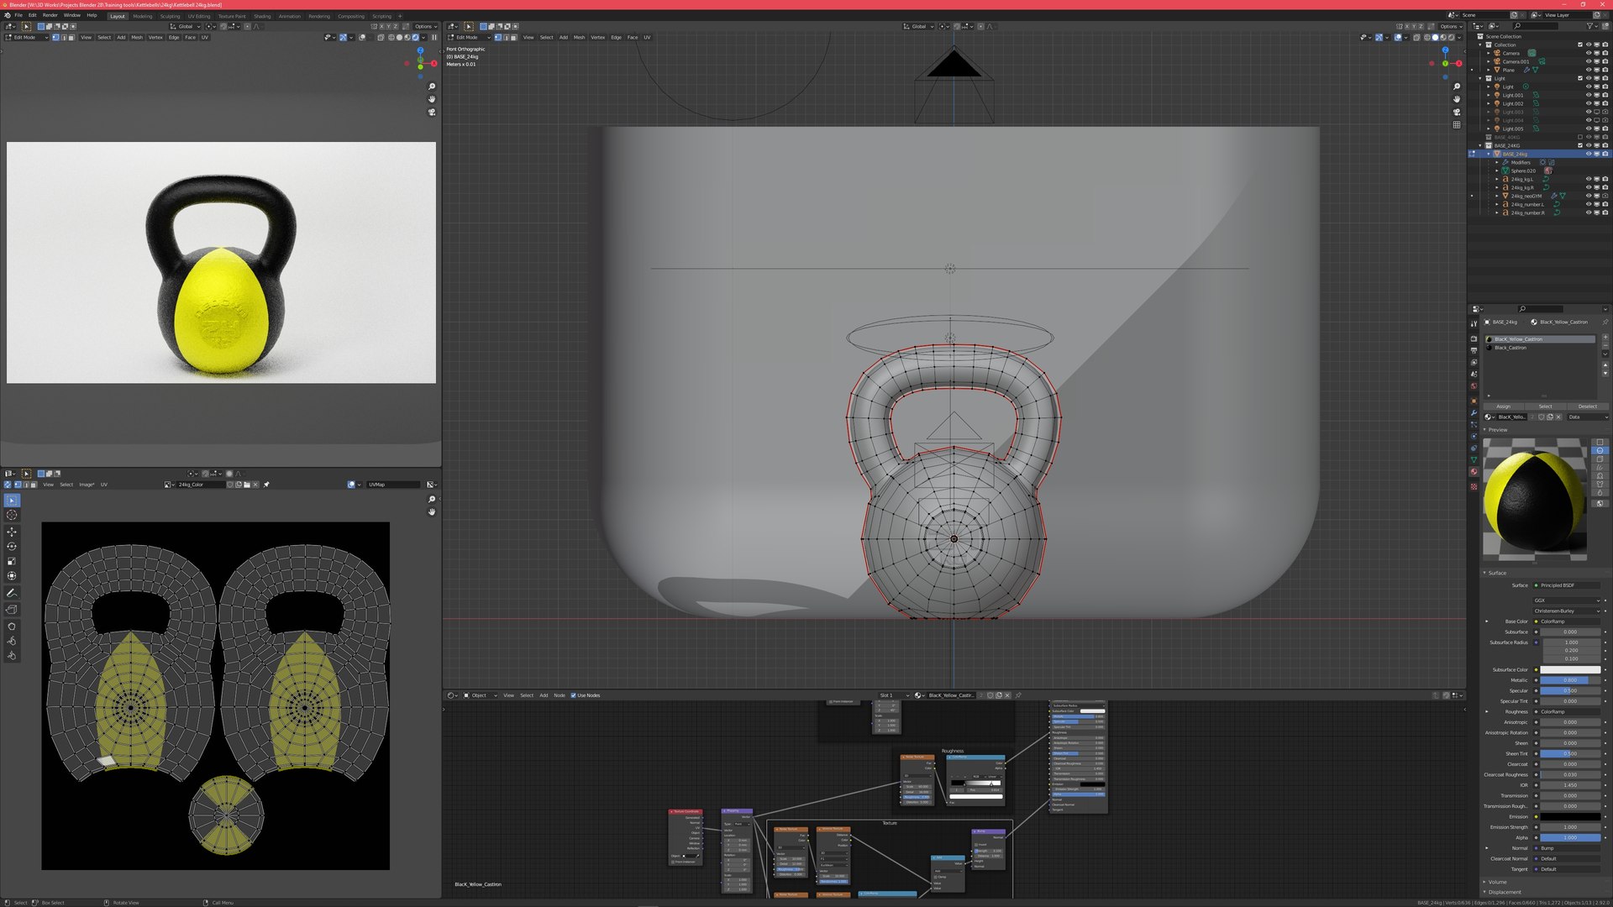Open the Render menu in top bar
Viewport: 1613px width, 907px height.
[x=50, y=15]
